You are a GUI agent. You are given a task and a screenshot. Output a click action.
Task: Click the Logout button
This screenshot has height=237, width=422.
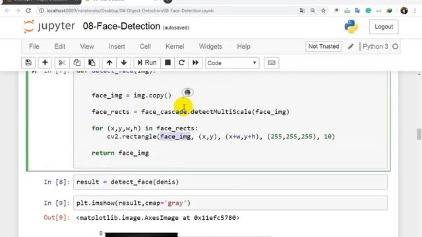[384, 27]
